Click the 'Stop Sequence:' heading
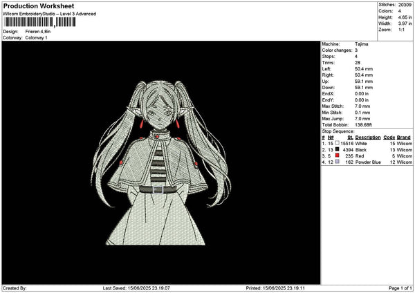The height and width of the screenshot is (293, 415). point(338,131)
